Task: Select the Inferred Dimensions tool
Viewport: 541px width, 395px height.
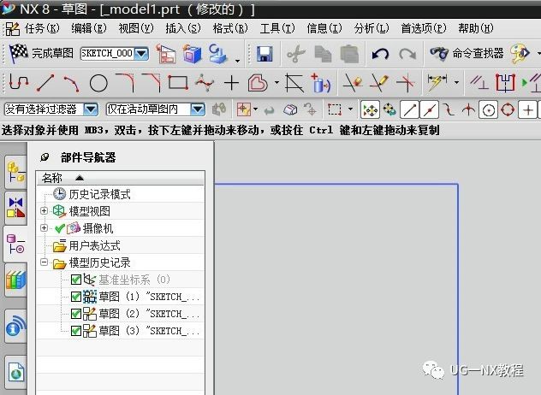Action: click(437, 83)
